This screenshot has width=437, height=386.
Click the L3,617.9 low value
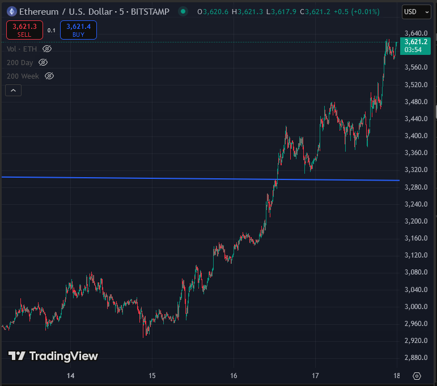point(281,12)
